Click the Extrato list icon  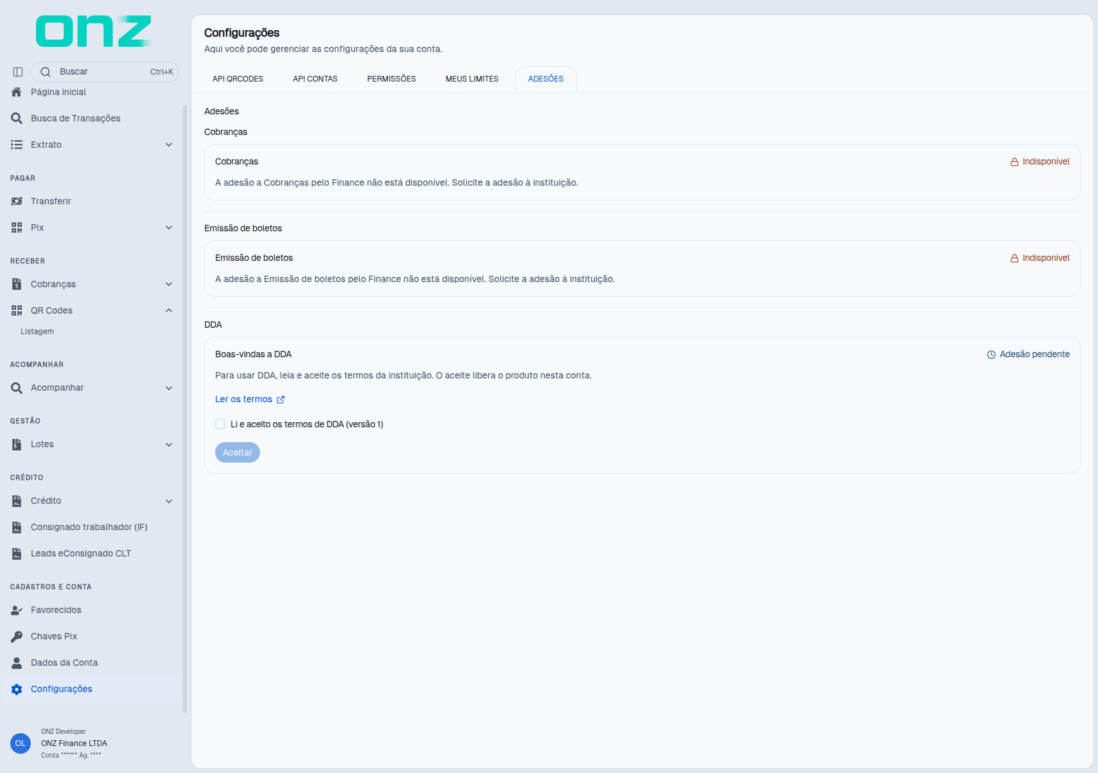[x=17, y=145]
